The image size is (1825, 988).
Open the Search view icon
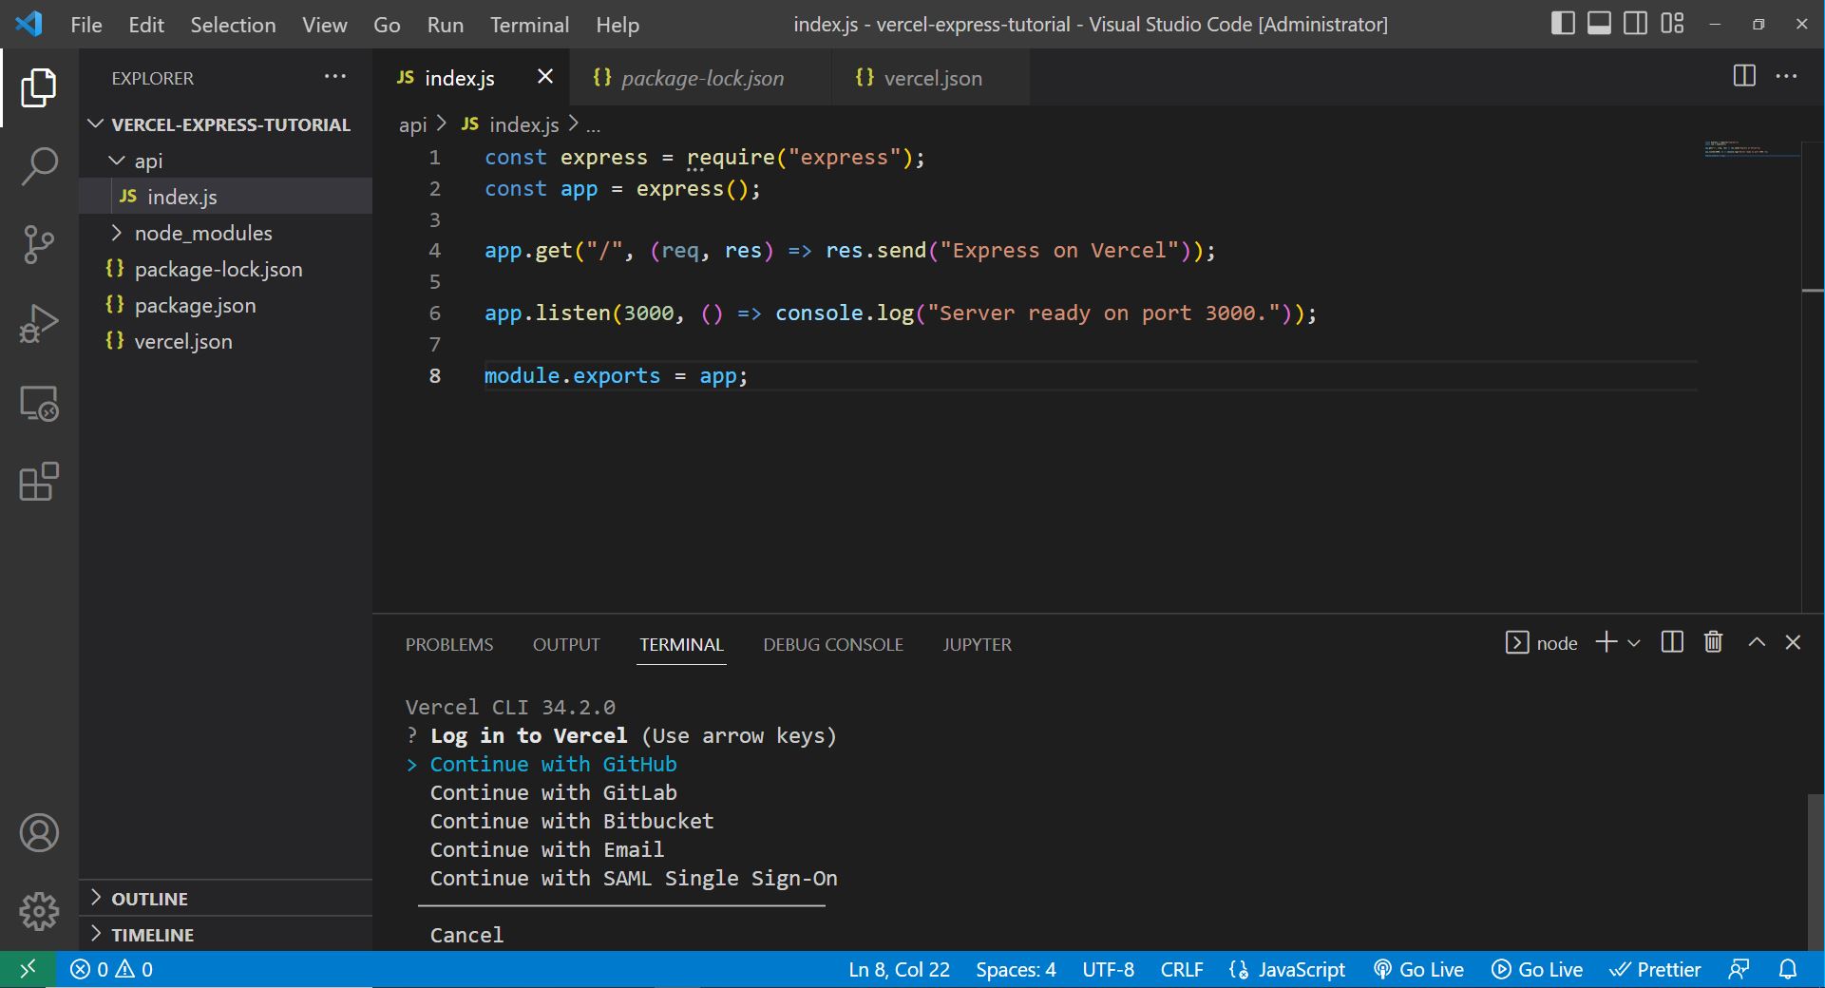point(39,166)
